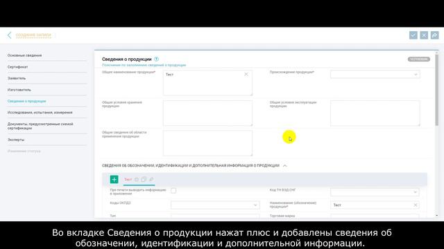This screenshot has width=444, height=249.
Task: Open Заявитель in sidebar
Action: 17,78
